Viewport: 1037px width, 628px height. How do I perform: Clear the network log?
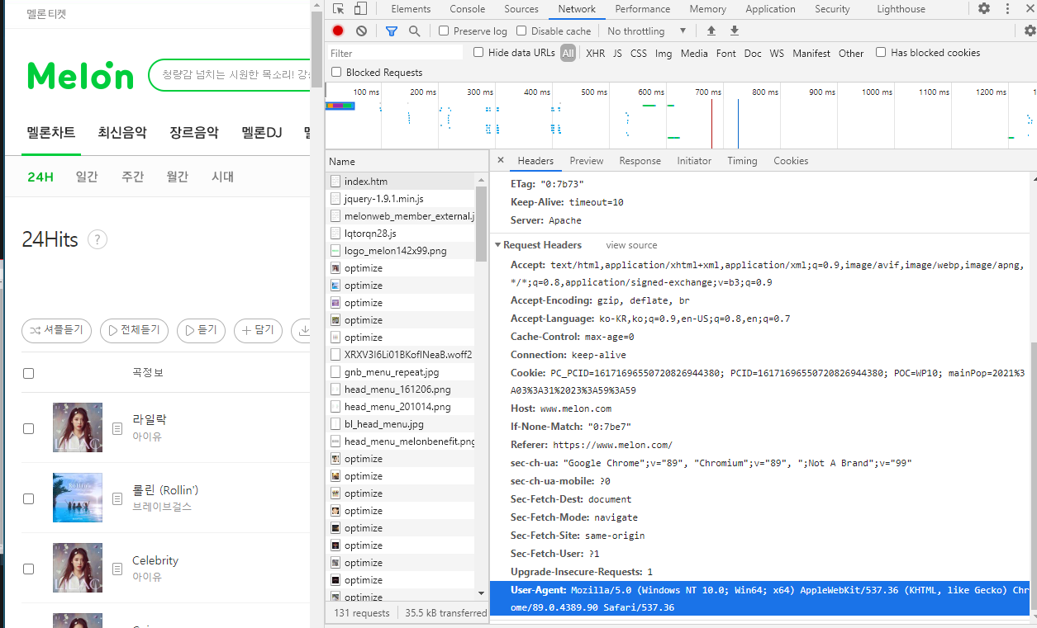click(x=361, y=31)
